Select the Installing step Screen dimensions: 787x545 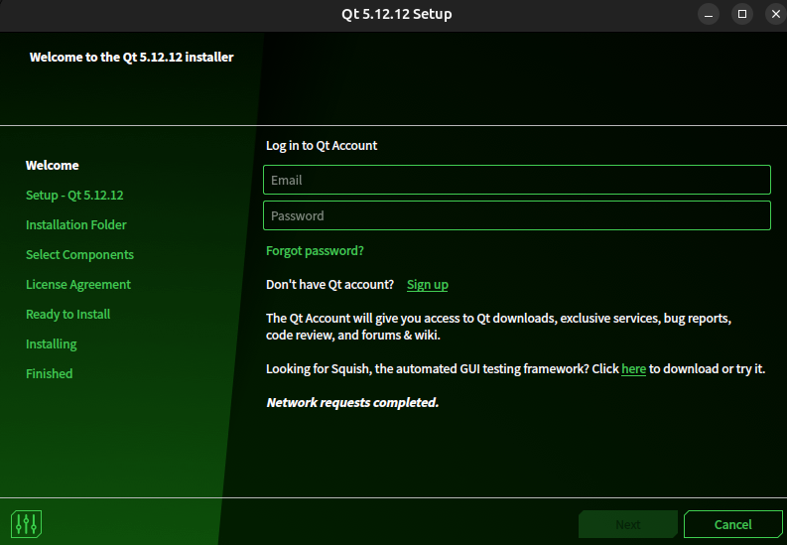coord(52,343)
